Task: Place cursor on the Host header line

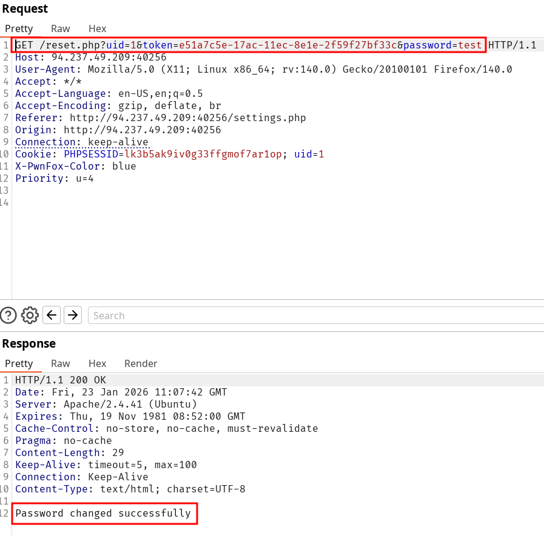Action: 91,58
